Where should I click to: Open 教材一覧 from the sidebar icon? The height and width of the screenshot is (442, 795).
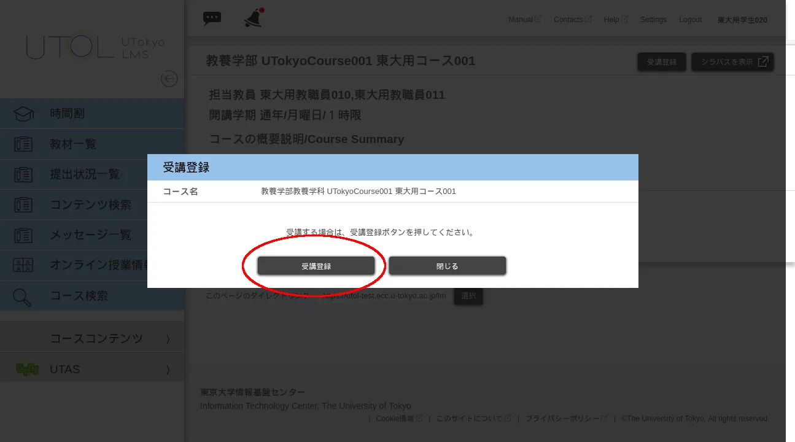(x=22, y=144)
